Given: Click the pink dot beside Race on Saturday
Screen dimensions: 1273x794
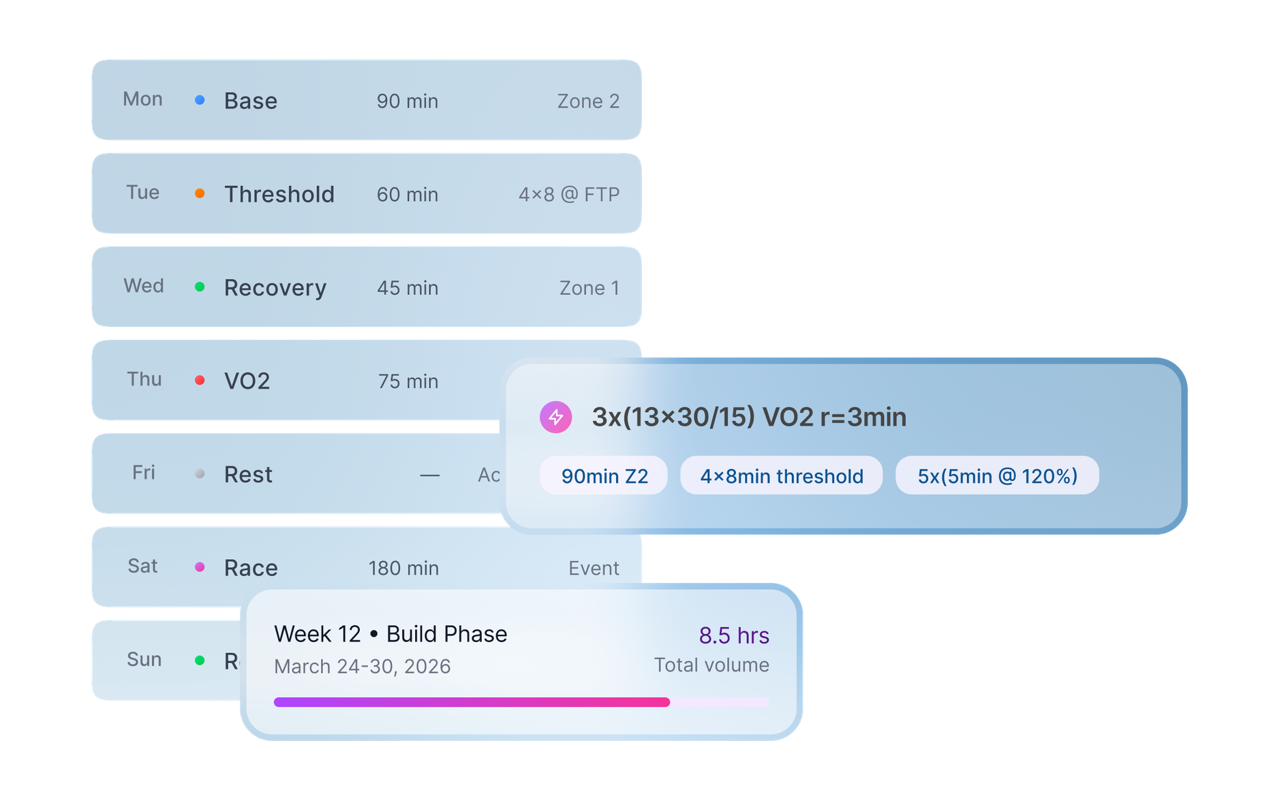Looking at the screenshot, I should pos(200,567).
